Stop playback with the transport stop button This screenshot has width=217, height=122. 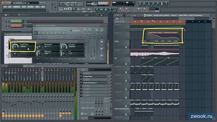point(70,9)
